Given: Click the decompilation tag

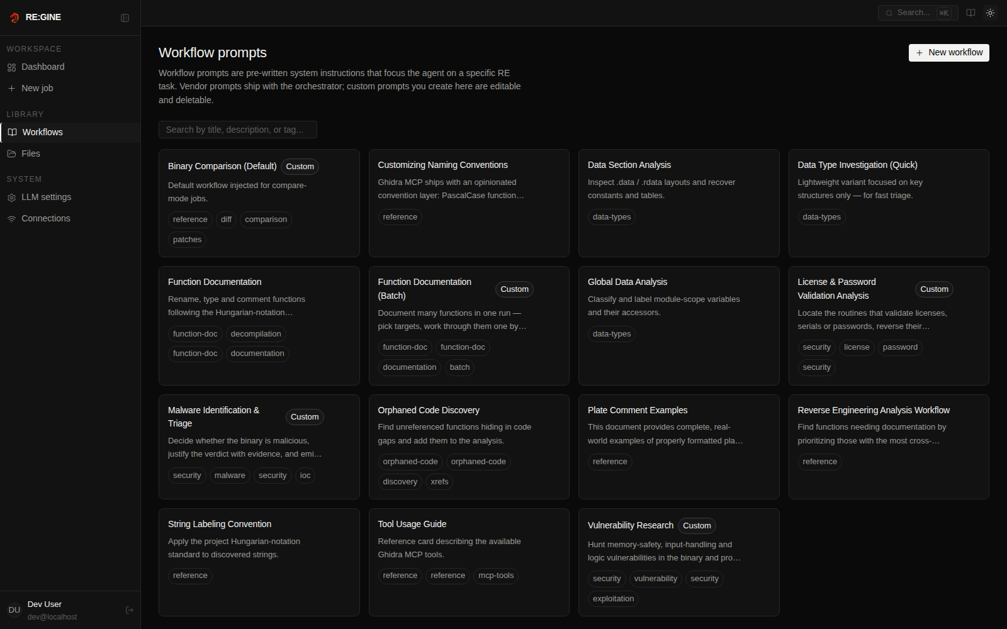Looking at the screenshot, I should 256,334.
